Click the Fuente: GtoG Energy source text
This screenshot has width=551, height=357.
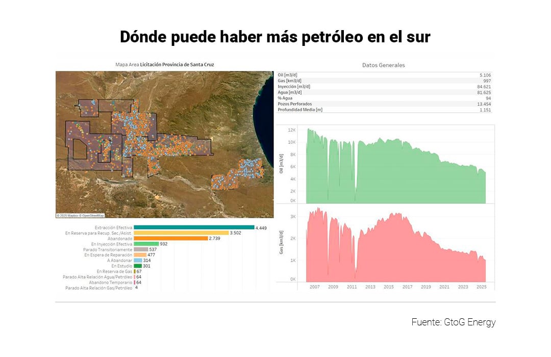point(453,322)
